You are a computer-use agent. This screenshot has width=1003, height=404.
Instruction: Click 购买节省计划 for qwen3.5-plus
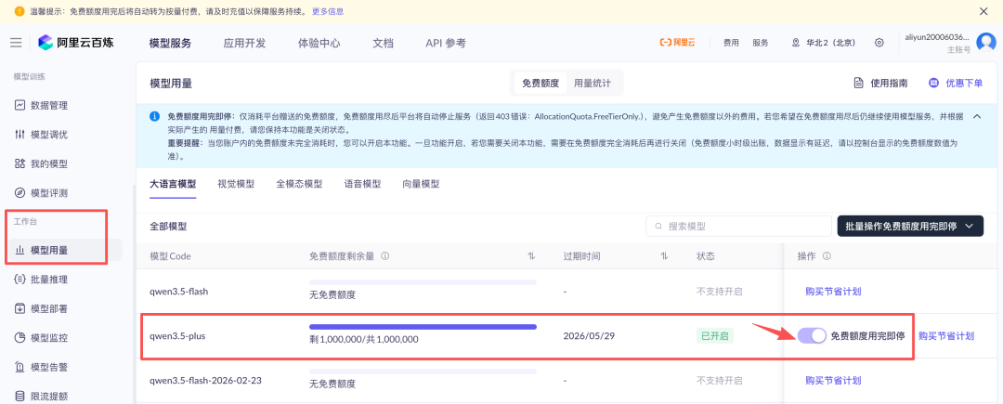click(x=946, y=335)
